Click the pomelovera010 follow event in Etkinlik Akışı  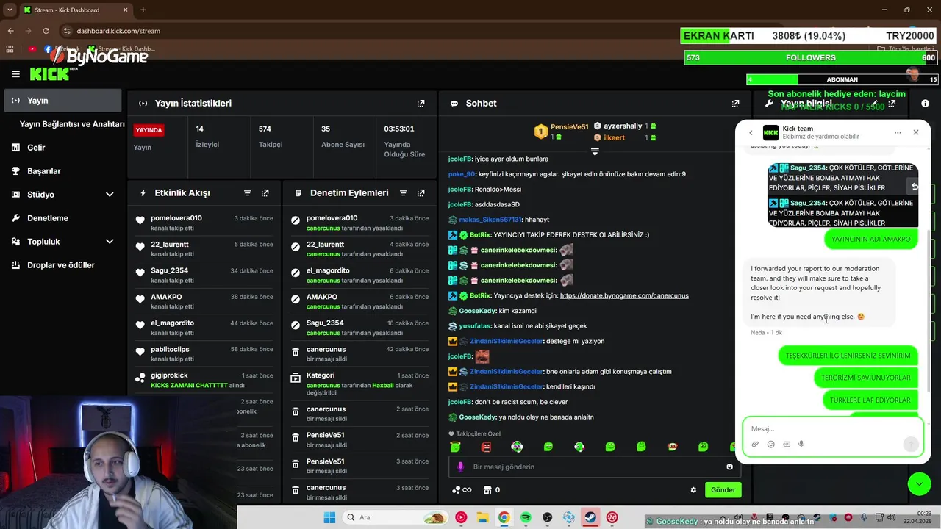pyautogui.click(x=206, y=223)
